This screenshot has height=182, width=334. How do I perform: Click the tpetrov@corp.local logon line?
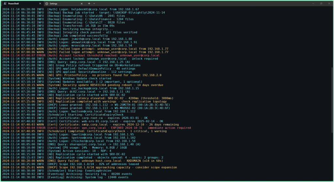[x=69, y=138]
